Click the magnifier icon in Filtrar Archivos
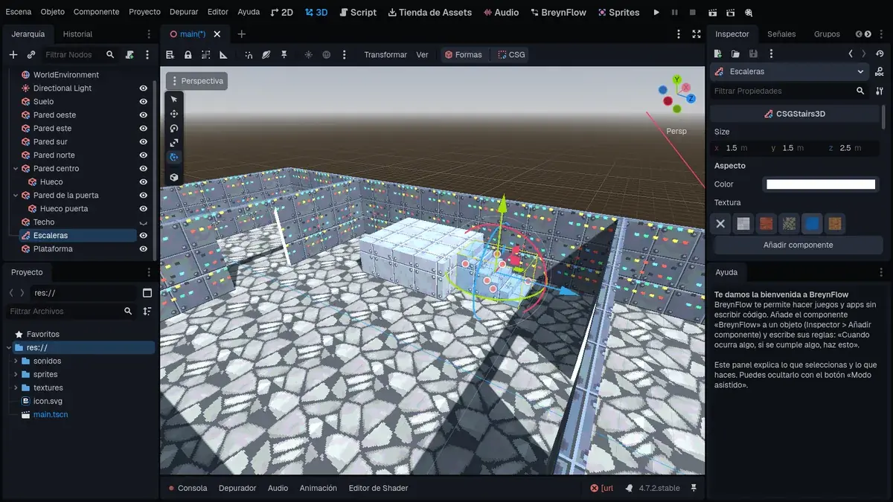893x502 pixels. [128, 312]
